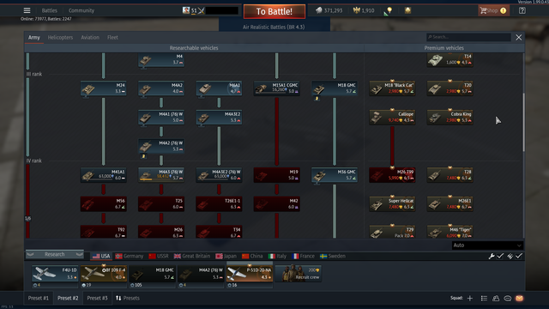Select premium Cobra King tank
Viewport: 549px width, 309px height.
coord(449,118)
